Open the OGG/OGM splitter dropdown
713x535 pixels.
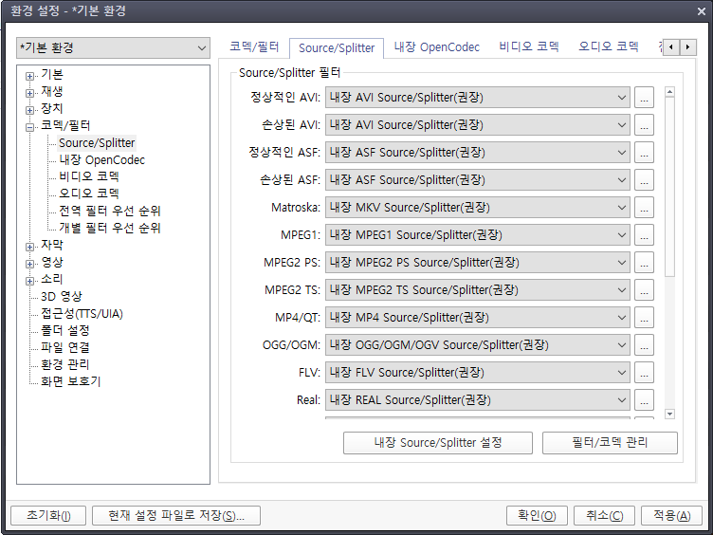pos(478,345)
